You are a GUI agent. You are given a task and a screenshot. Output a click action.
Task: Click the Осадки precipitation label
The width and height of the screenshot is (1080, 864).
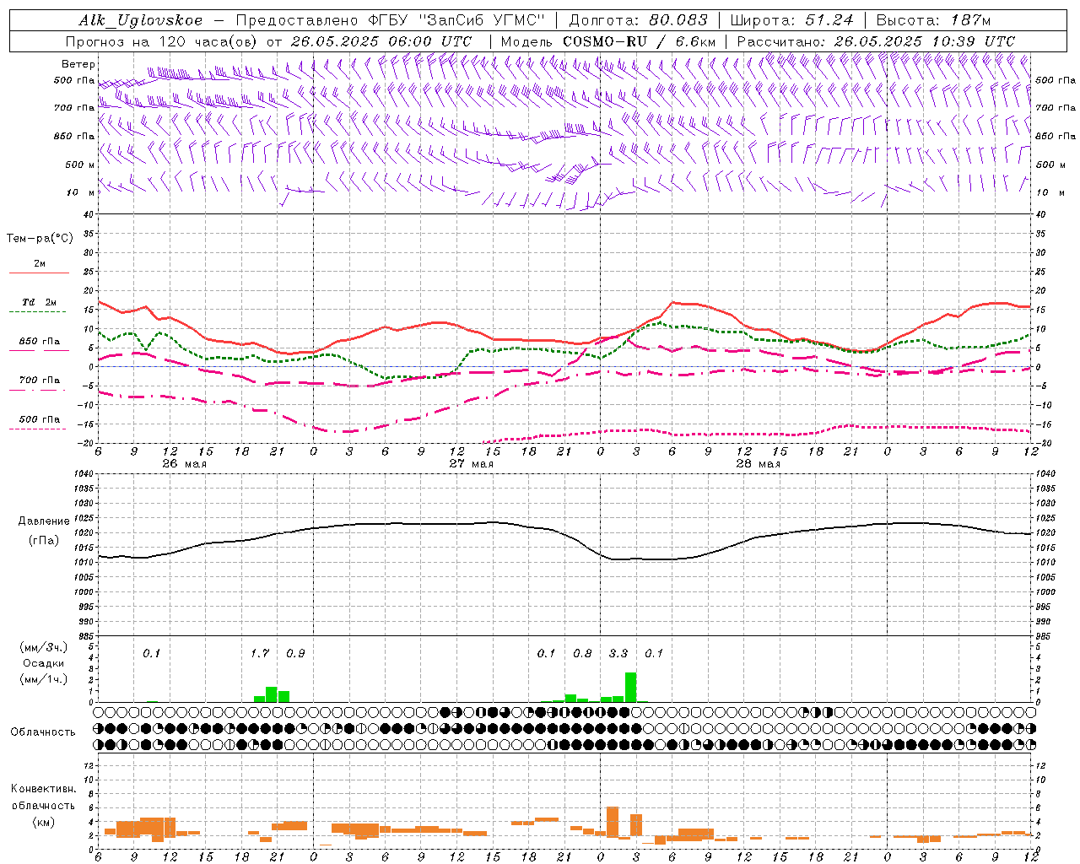[44, 663]
